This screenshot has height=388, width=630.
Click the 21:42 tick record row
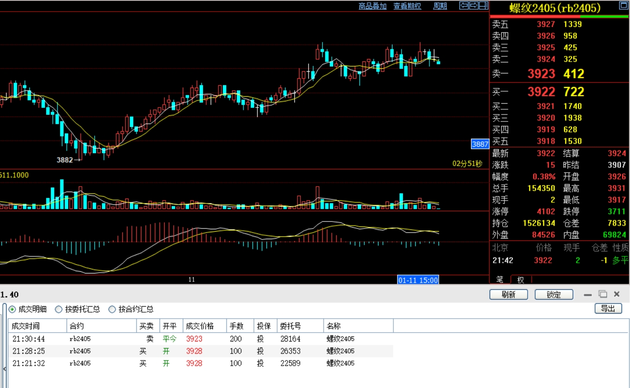click(560, 260)
